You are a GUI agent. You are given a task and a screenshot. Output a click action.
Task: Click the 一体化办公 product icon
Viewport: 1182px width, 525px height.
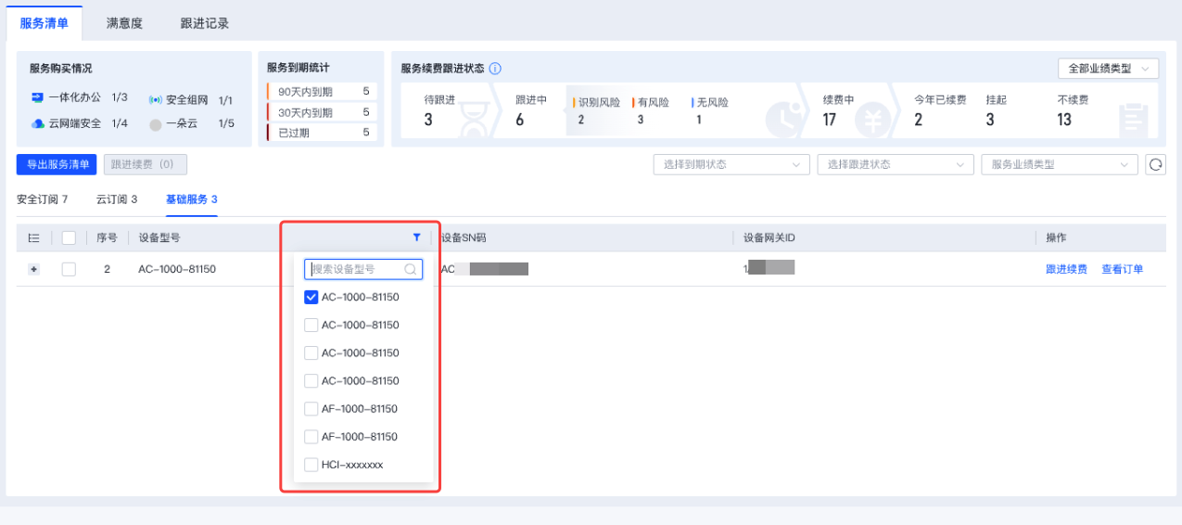pyautogui.click(x=38, y=97)
